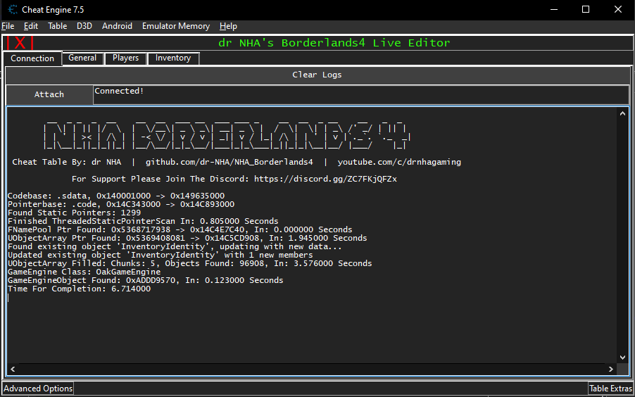The width and height of the screenshot is (635, 397).
Task: Open the D3D menu
Action: 84,26
